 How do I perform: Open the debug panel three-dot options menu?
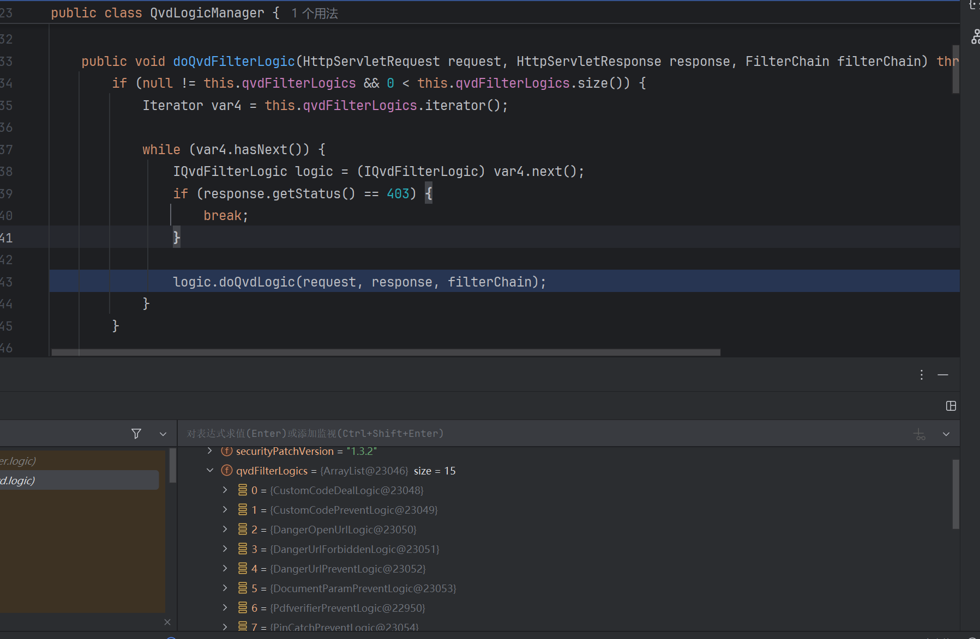pos(921,375)
